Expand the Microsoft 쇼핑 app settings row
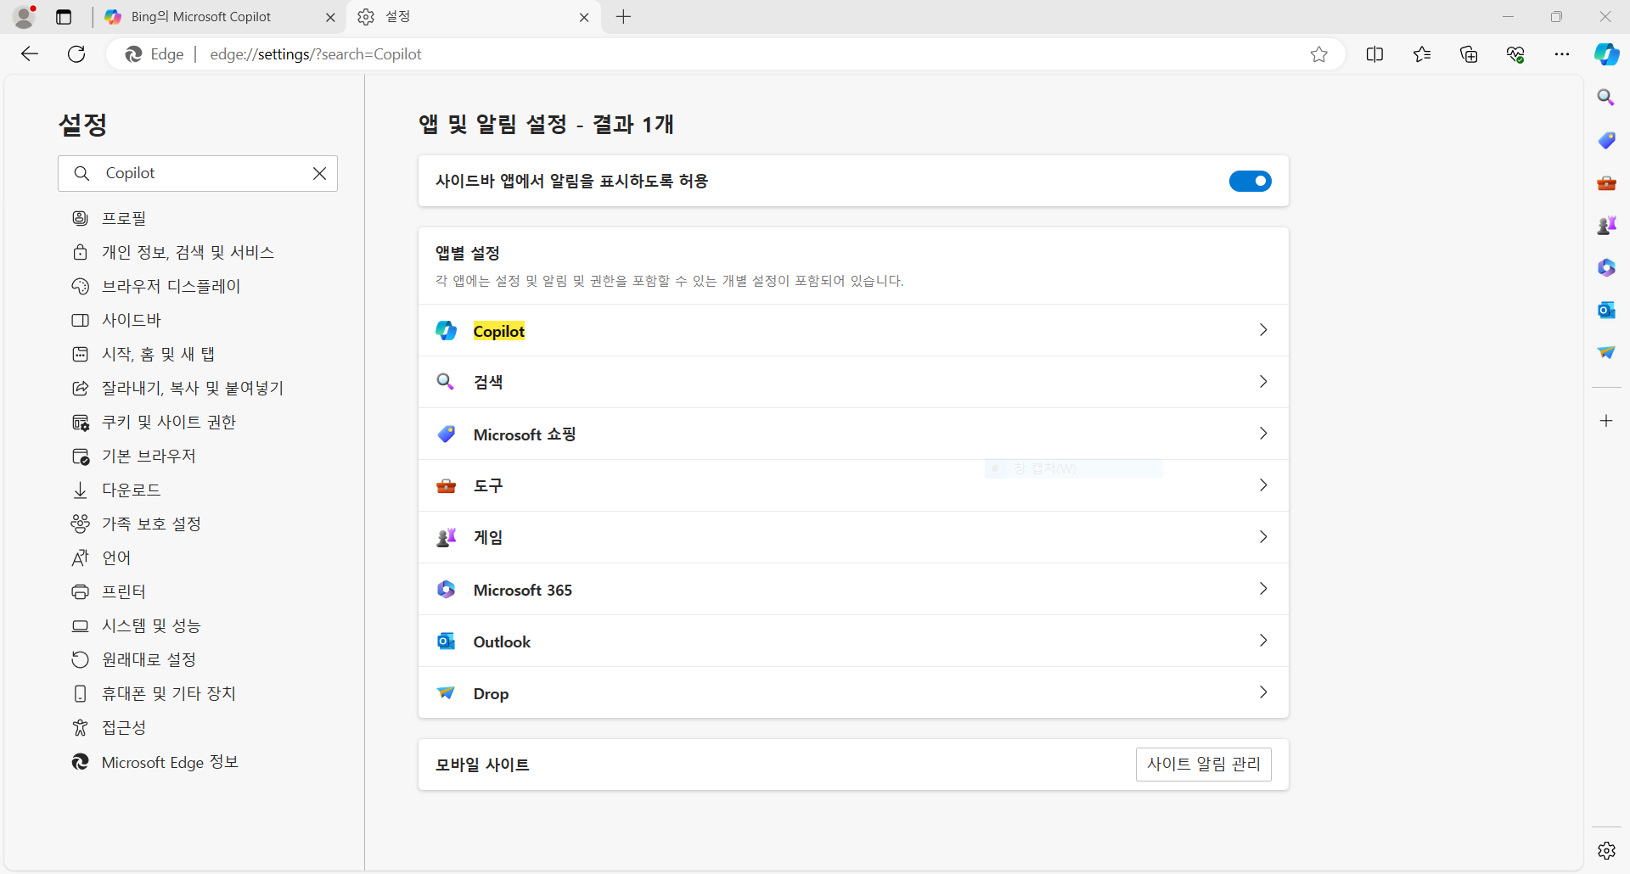1630x874 pixels. tap(853, 434)
